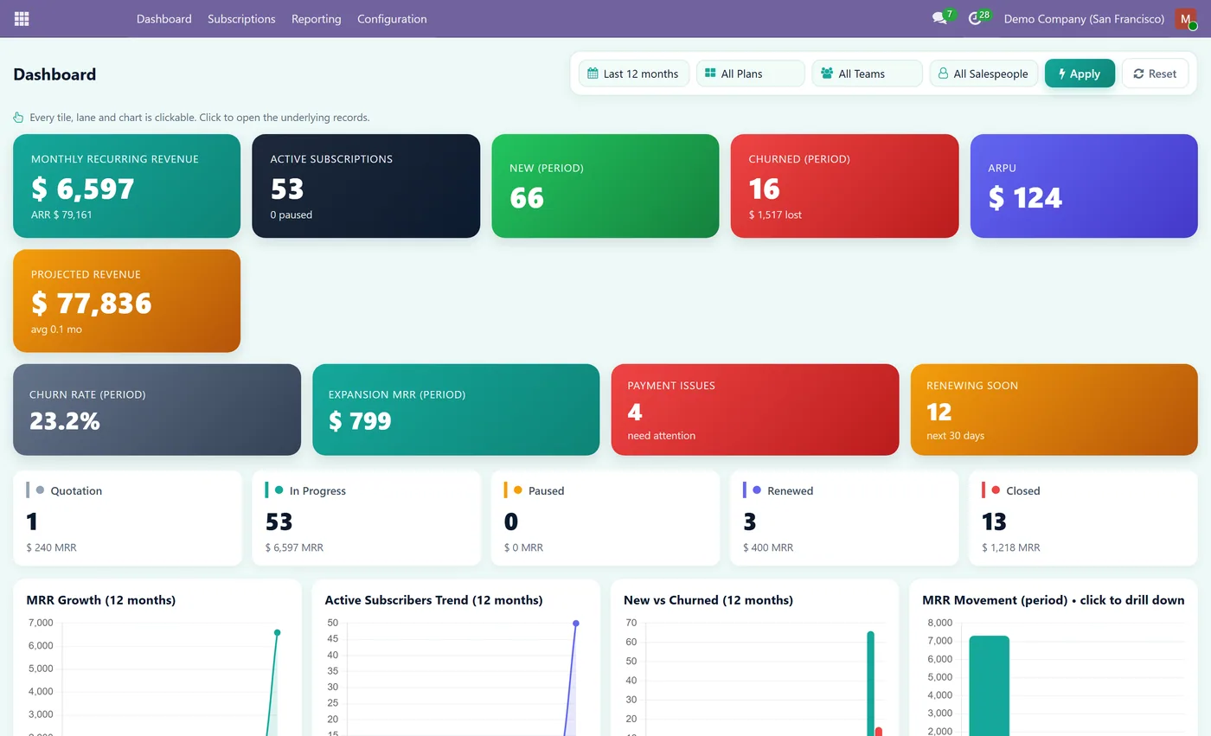Go to the Dashboard menu

click(x=164, y=19)
